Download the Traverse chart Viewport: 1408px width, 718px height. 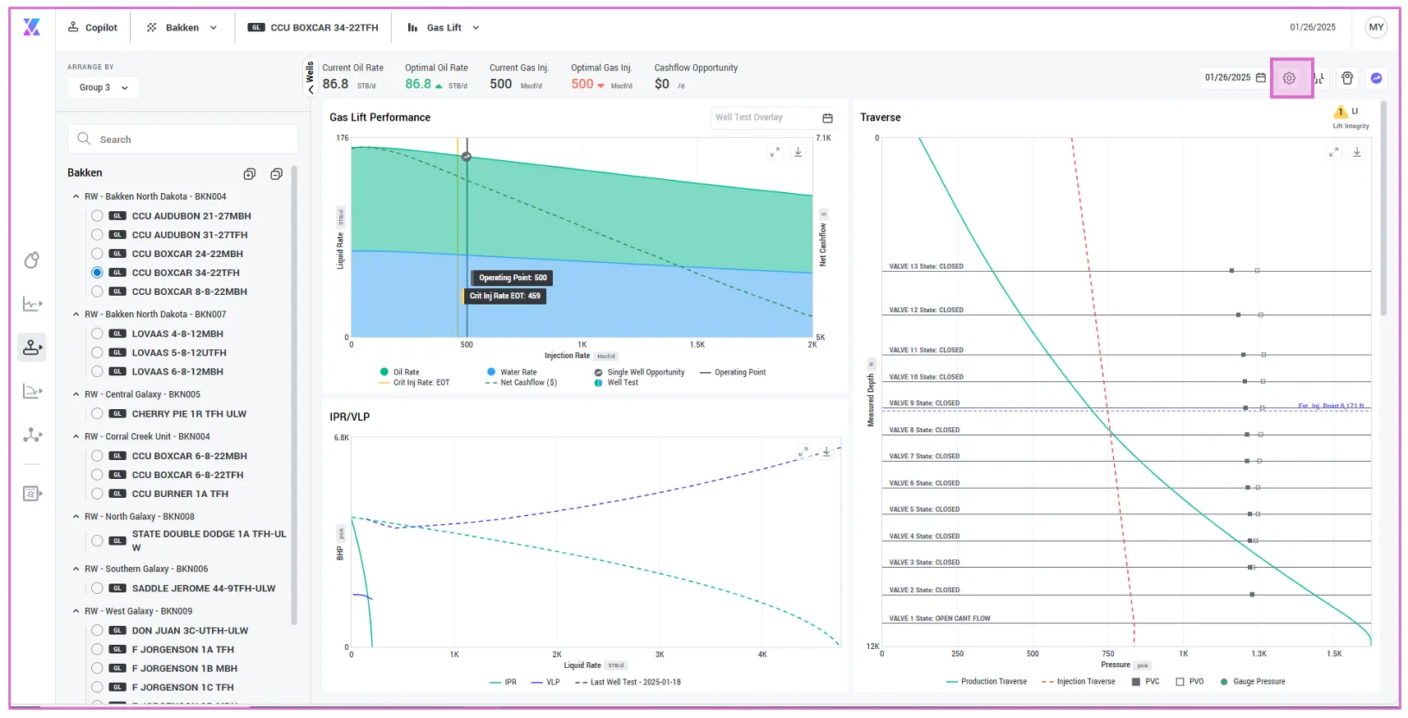pyautogui.click(x=1357, y=152)
